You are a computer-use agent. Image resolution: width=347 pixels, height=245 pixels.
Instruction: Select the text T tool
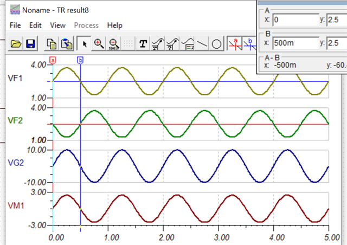point(143,43)
